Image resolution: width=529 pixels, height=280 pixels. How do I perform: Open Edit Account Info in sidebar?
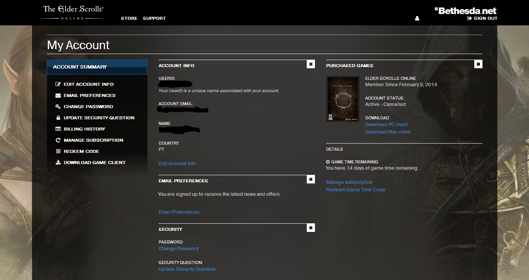point(89,84)
